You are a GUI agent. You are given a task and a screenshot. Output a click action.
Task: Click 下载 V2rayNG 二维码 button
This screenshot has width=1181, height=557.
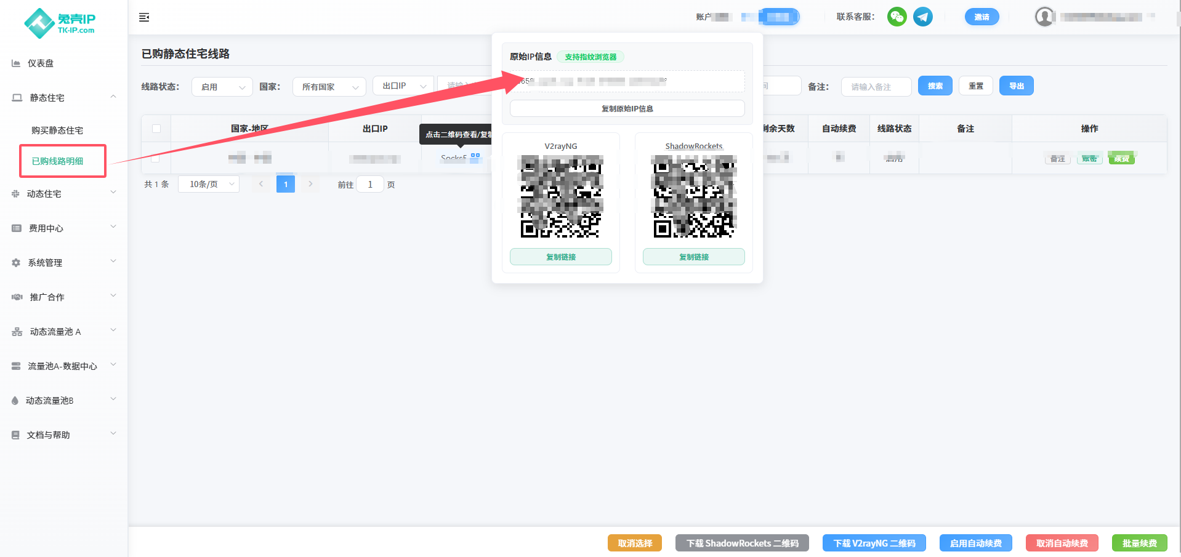(874, 543)
